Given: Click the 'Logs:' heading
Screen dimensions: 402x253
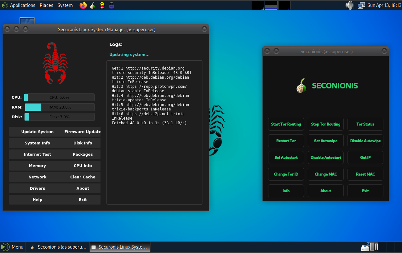Looking at the screenshot, I should click(x=116, y=45).
